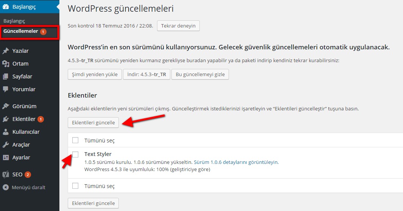This screenshot has height=211, width=403.
Task: Open the Güncellemeler submenu entry
Action: [x=20, y=31]
